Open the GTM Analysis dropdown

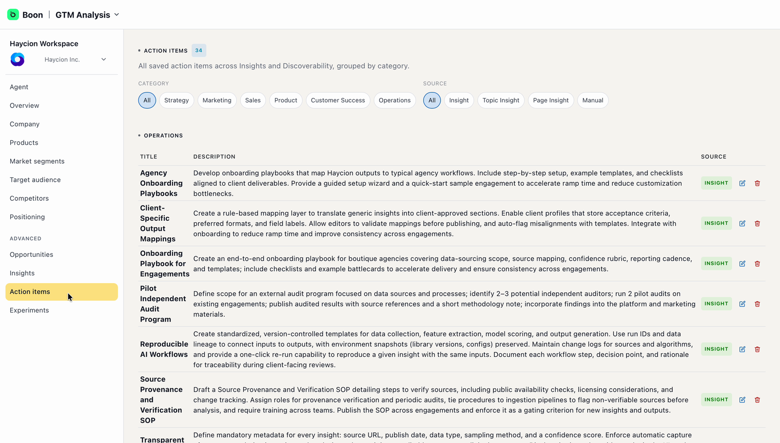(x=87, y=15)
